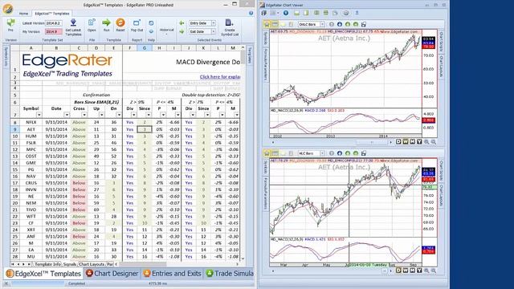
Task: Open Template Info sheet tab
Action: 47,264
